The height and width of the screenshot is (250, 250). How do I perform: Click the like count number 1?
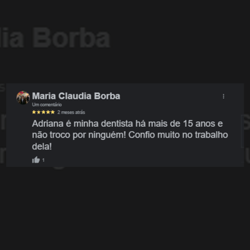click(x=43, y=160)
